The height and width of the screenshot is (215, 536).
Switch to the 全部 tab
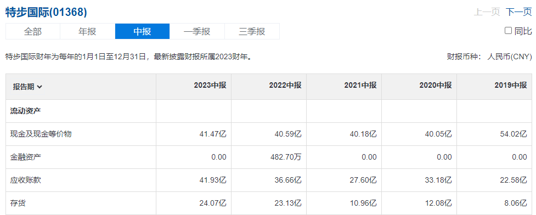[33, 31]
